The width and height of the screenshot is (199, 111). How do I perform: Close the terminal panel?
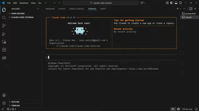[x=195, y=9]
